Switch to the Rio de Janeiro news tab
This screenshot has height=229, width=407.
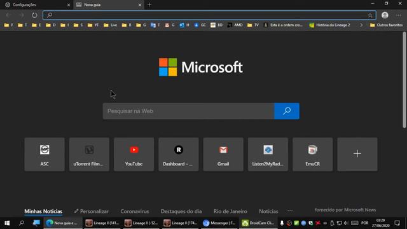coord(230,211)
